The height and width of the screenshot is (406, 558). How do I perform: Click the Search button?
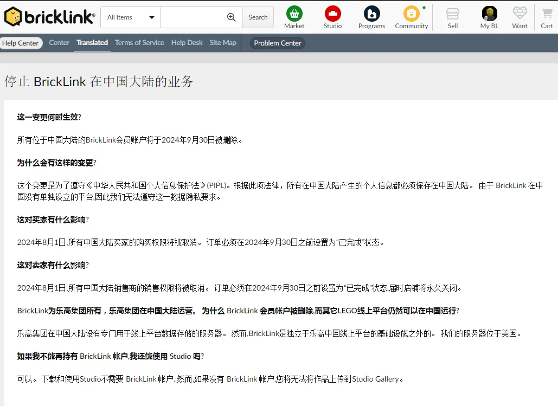[x=258, y=17]
